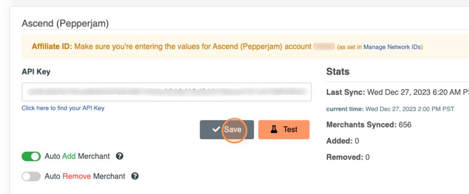
Task: Click the Stats heading
Action: pyautogui.click(x=338, y=72)
